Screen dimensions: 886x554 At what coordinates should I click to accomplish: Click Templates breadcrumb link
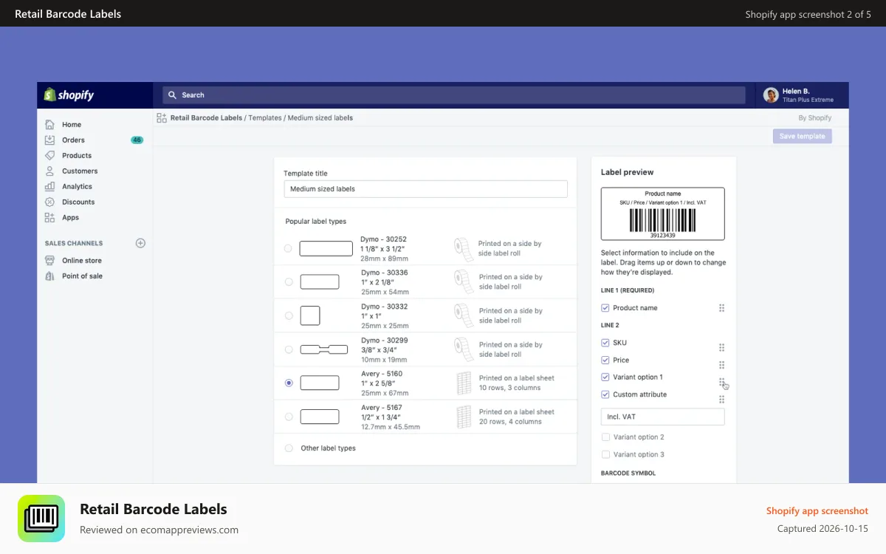[265, 117]
